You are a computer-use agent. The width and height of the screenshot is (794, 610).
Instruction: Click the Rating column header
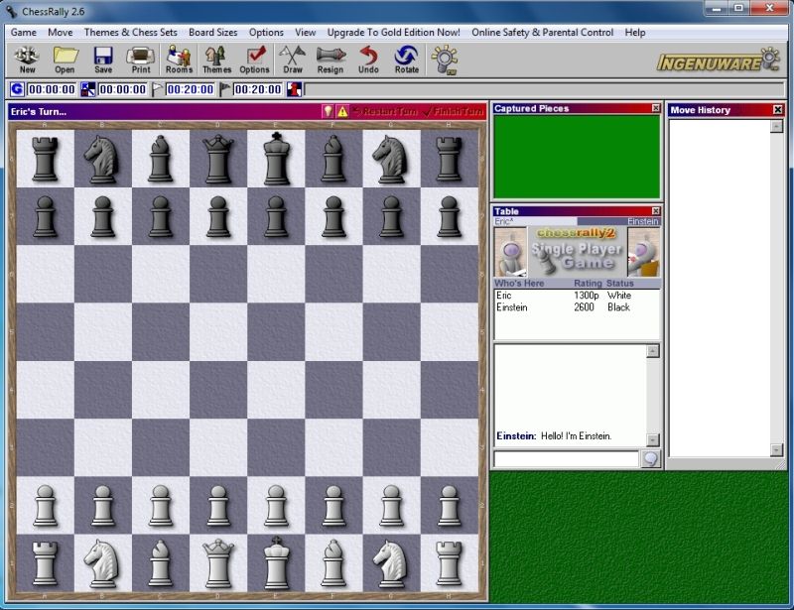(x=588, y=283)
